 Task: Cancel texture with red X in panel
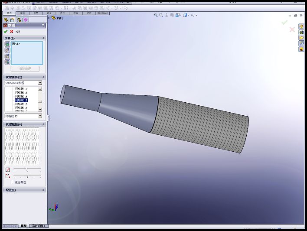12,32
